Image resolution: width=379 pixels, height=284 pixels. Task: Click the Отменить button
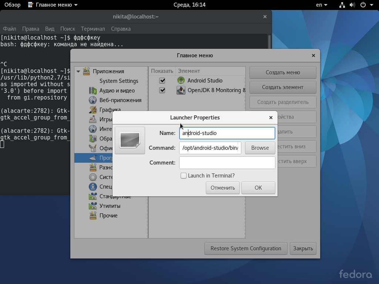222,187
